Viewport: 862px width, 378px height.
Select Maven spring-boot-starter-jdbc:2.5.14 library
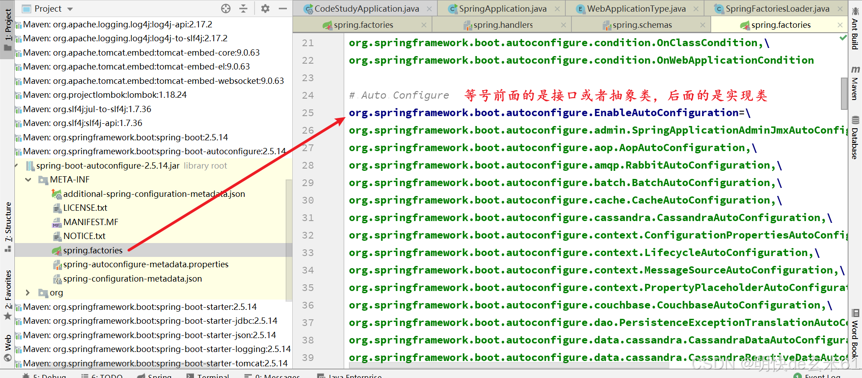point(150,321)
